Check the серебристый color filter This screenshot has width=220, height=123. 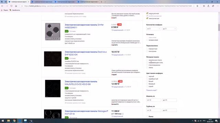[147, 79]
